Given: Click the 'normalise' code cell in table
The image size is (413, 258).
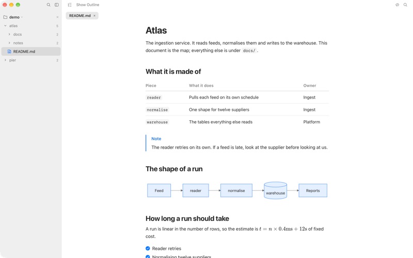Looking at the screenshot, I should 157,110.
